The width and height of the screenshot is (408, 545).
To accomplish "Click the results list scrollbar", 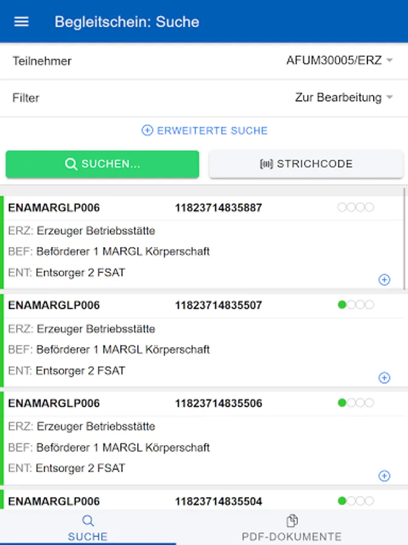I will [x=404, y=242].
